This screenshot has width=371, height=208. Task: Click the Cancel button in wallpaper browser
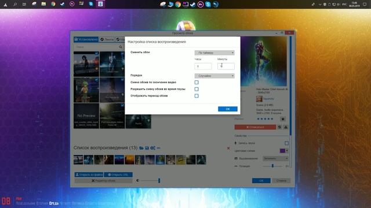click(x=281, y=181)
